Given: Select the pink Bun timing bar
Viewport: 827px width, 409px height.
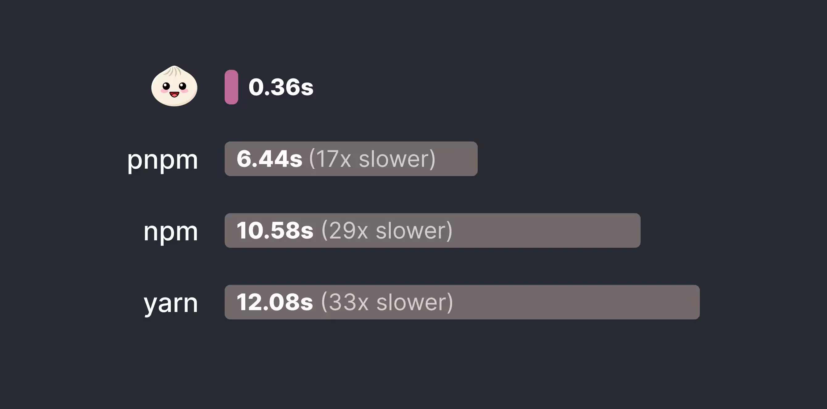Looking at the screenshot, I should coord(231,87).
